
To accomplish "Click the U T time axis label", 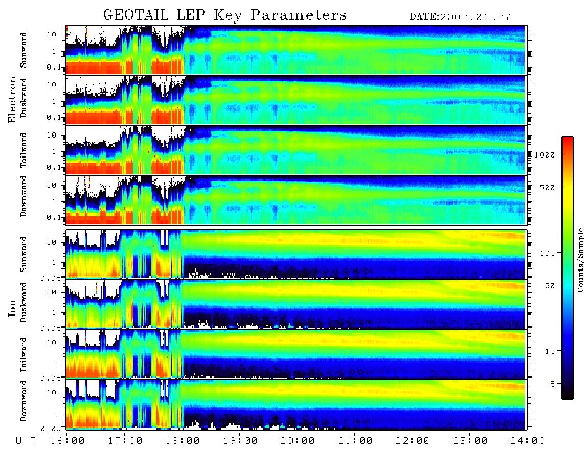I will coord(26,441).
